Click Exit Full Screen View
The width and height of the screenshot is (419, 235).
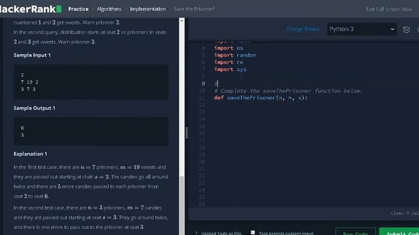coord(389,9)
